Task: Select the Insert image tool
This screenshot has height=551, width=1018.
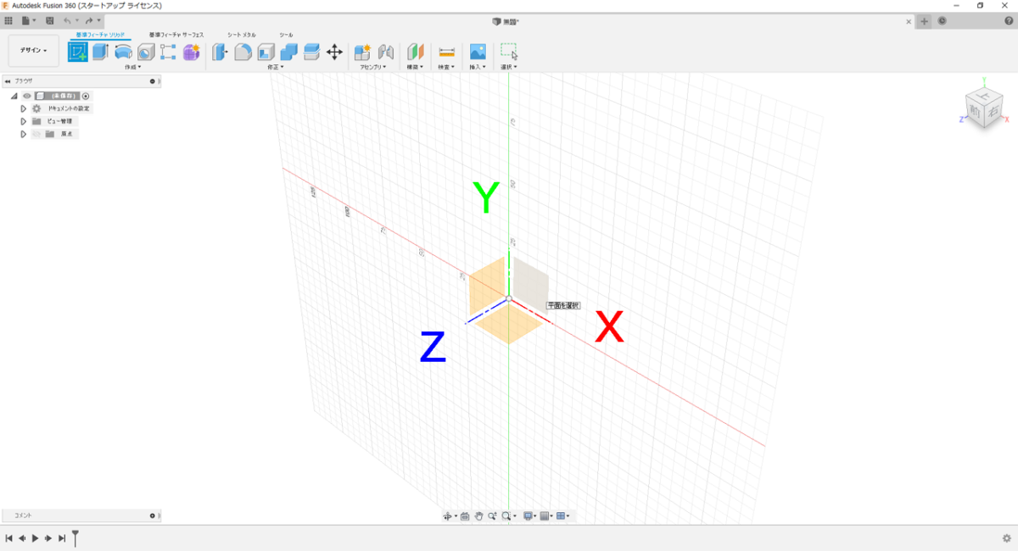Action: [x=478, y=53]
